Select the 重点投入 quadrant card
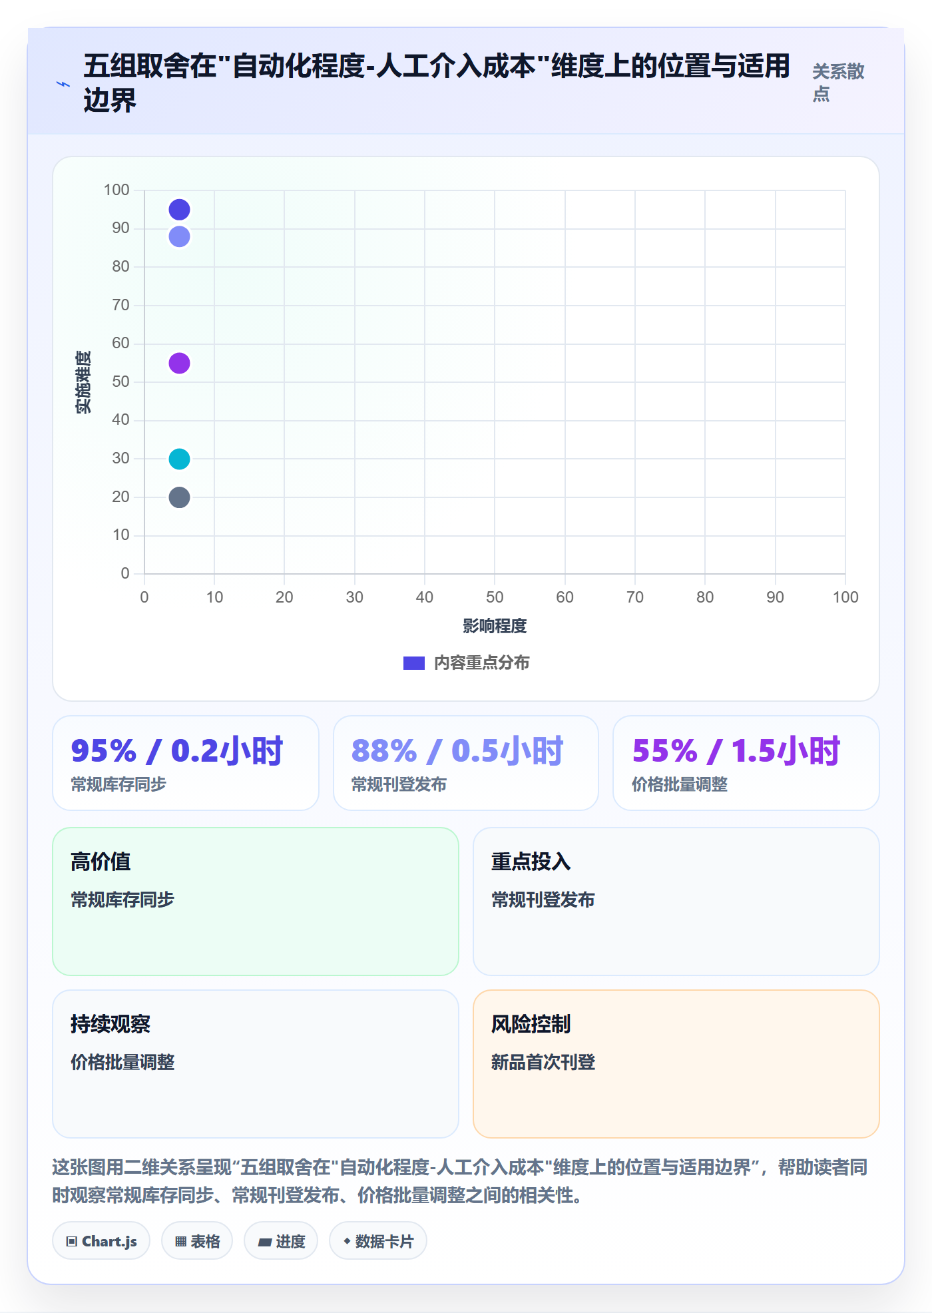This screenshot has width=932, height=1313. pos(676,902)
